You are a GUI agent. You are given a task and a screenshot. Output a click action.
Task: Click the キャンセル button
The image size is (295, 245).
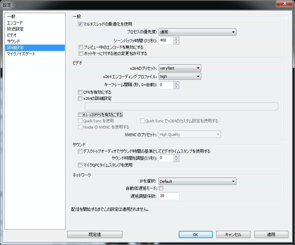tap(233, 234)
